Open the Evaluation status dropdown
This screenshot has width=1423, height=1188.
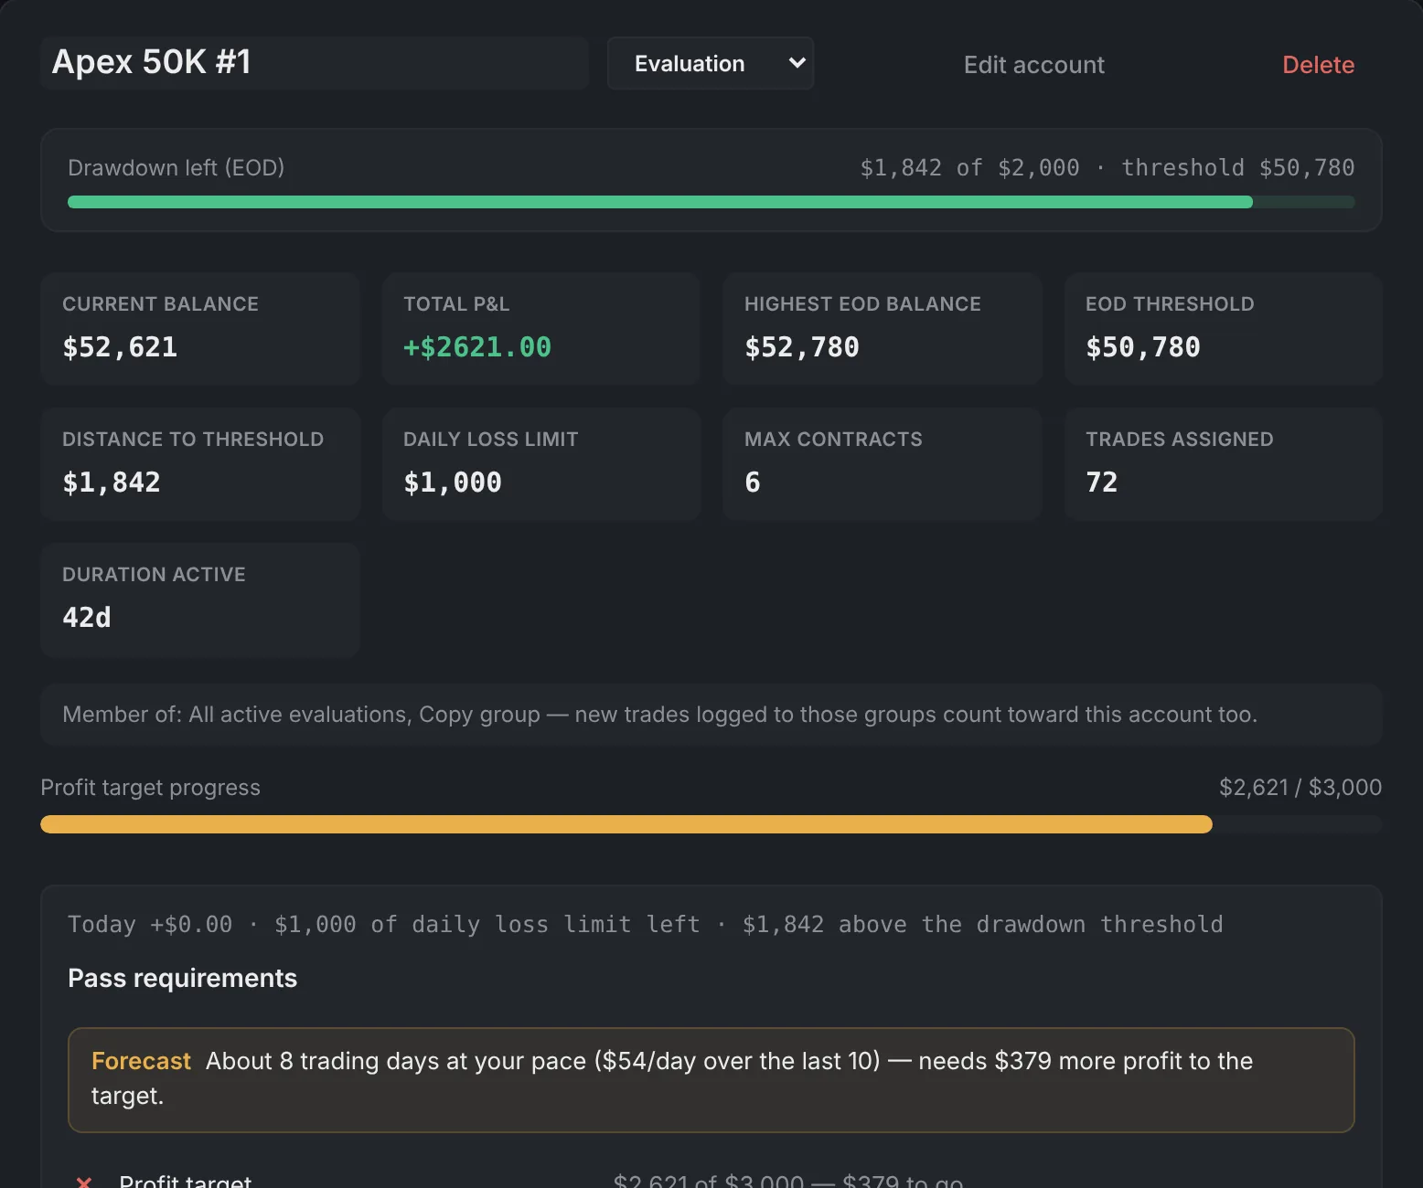coord(711,63)
